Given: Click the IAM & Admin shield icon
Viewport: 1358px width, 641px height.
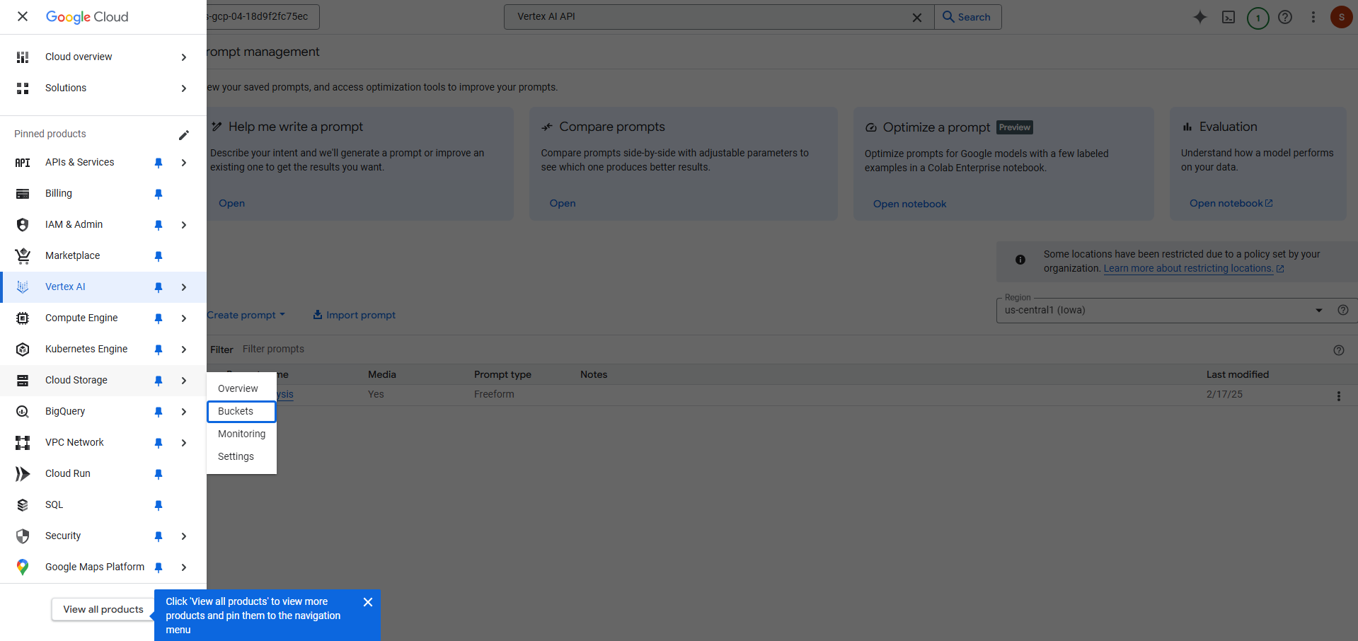Looking at the screenshot, I should pyautogui.click(x=23, y=225).
